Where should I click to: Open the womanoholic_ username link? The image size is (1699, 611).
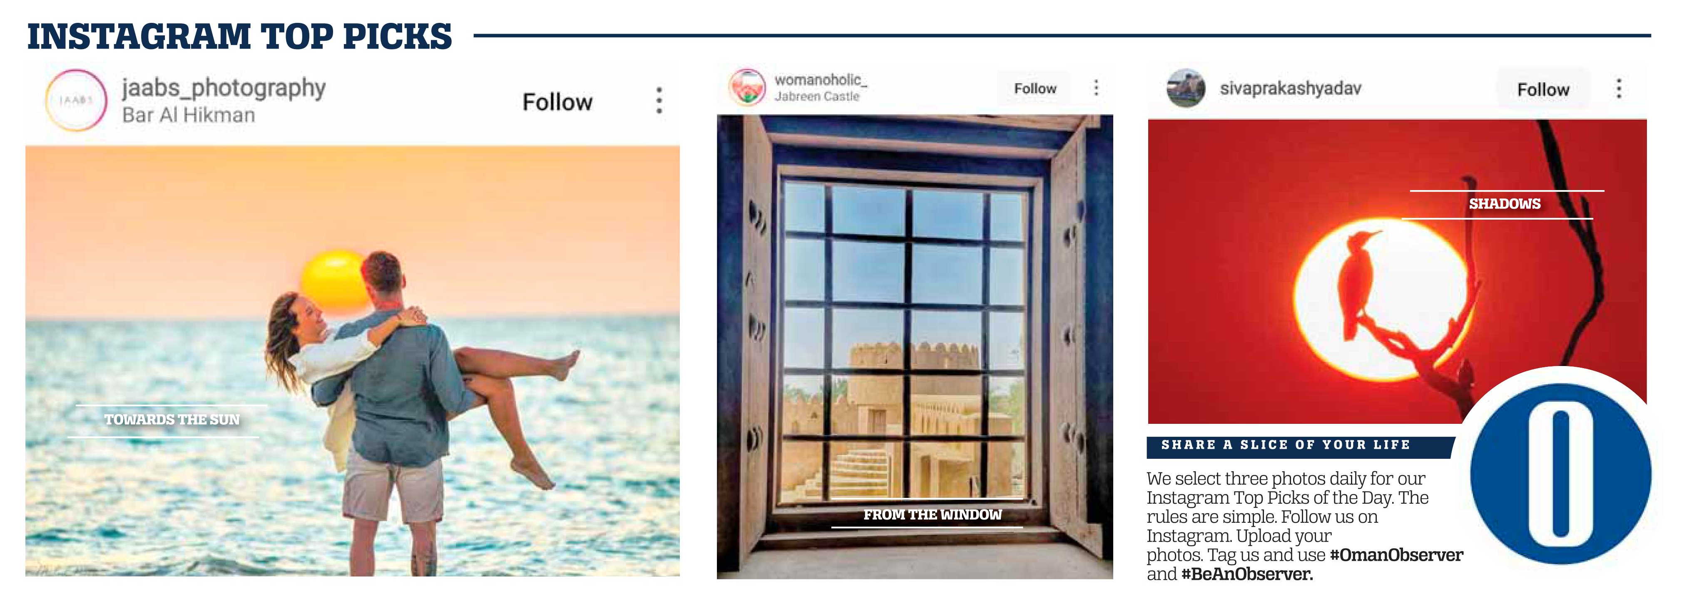click(x=821, y=80)
